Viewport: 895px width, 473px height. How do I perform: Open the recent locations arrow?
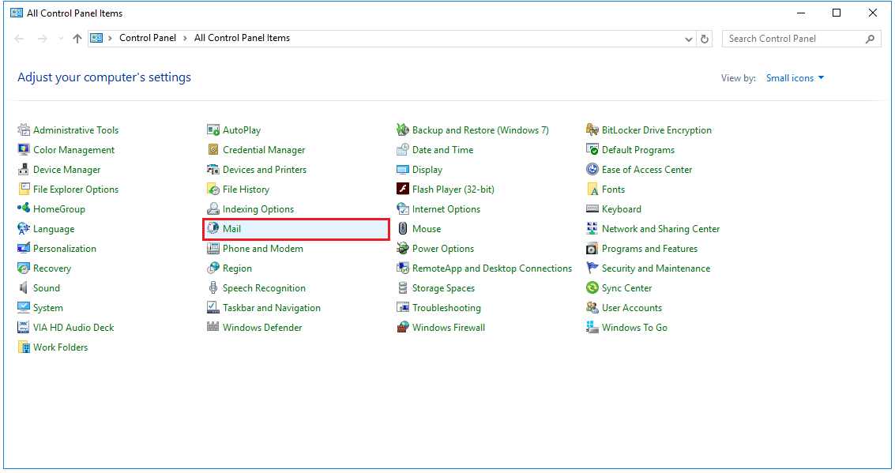pyautogui.click(x=61, y=39)
